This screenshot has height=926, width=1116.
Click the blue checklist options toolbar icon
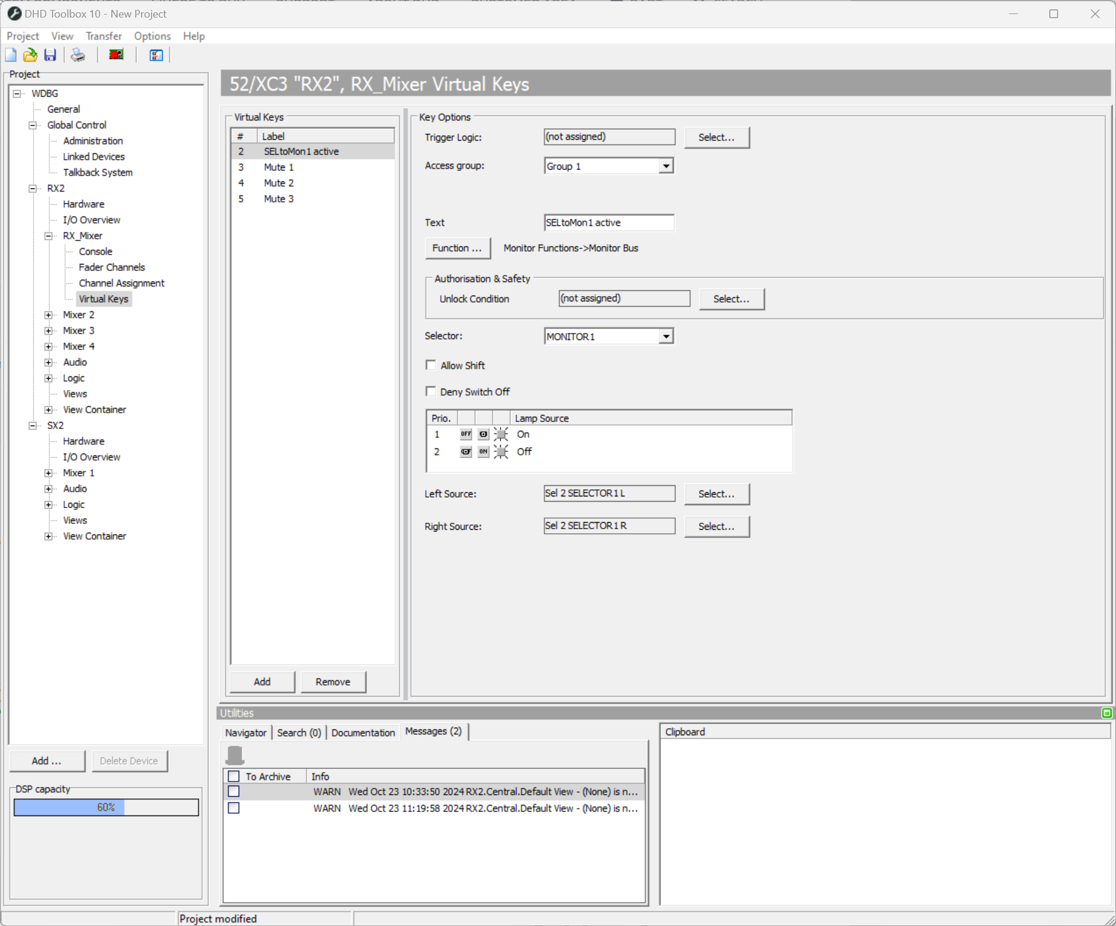[x=155, y=54]
